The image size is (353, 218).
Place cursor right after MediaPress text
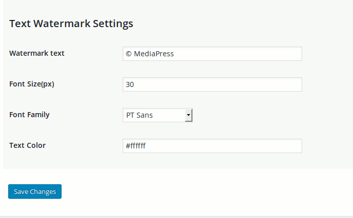(x=174, y=54)
